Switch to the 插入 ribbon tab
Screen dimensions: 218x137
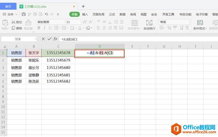tap(85, 14)
